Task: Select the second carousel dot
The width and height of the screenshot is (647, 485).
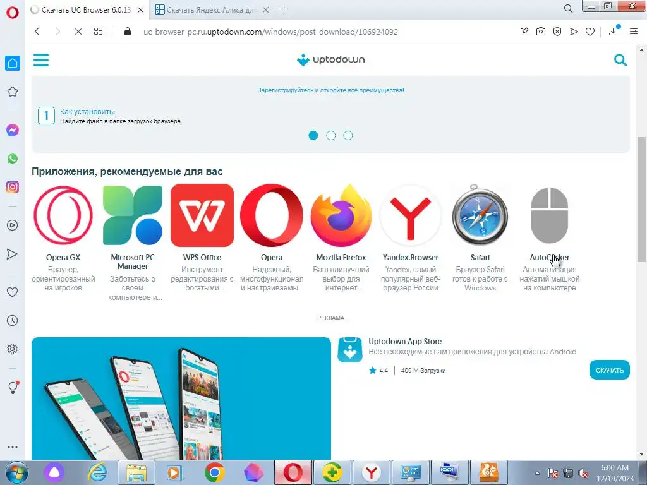Action: point(331,135)
